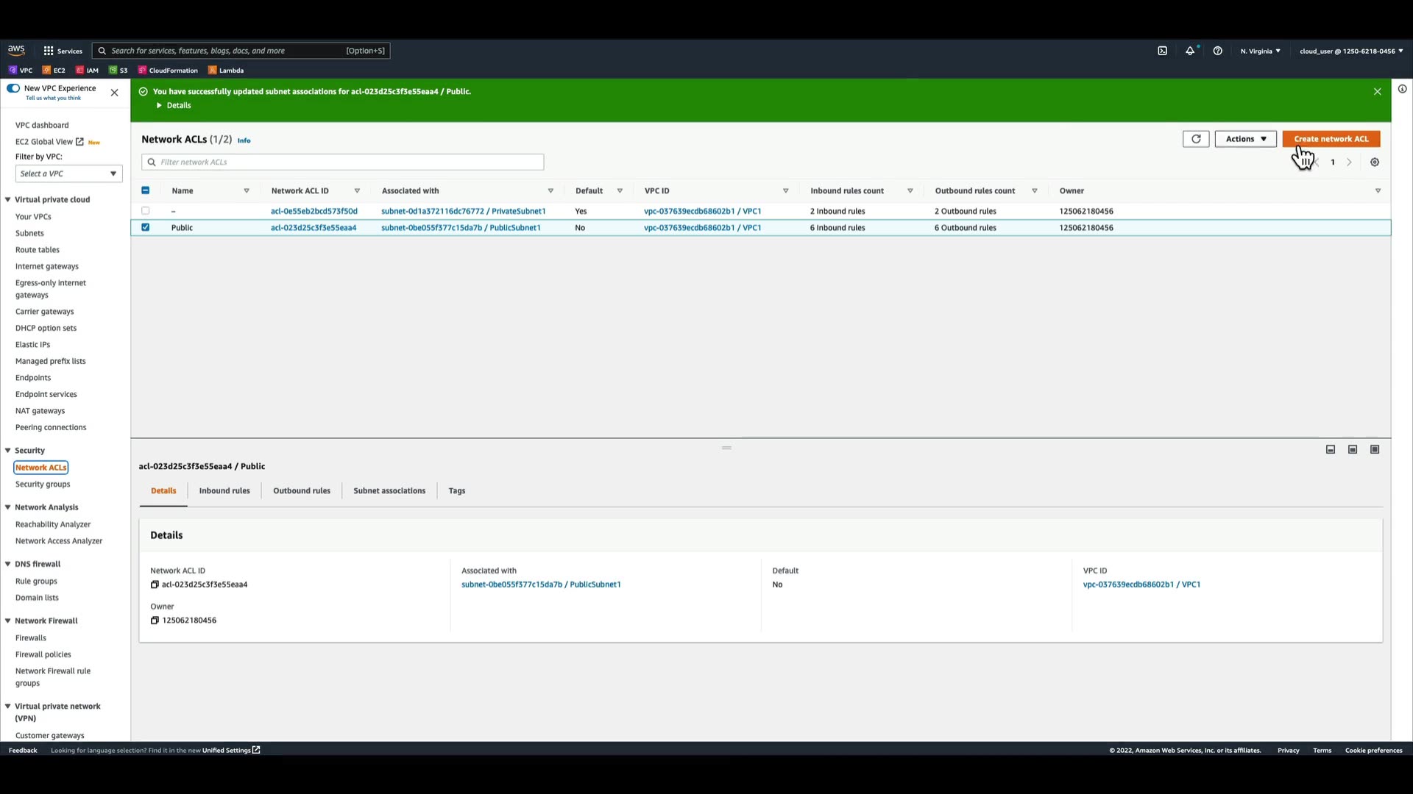Click the help question mark icon

1217,51
